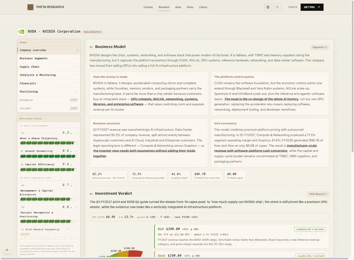Viewport: 354px width, 260px height.
Task: Click the Segments link button
Action: click(319, 47)
